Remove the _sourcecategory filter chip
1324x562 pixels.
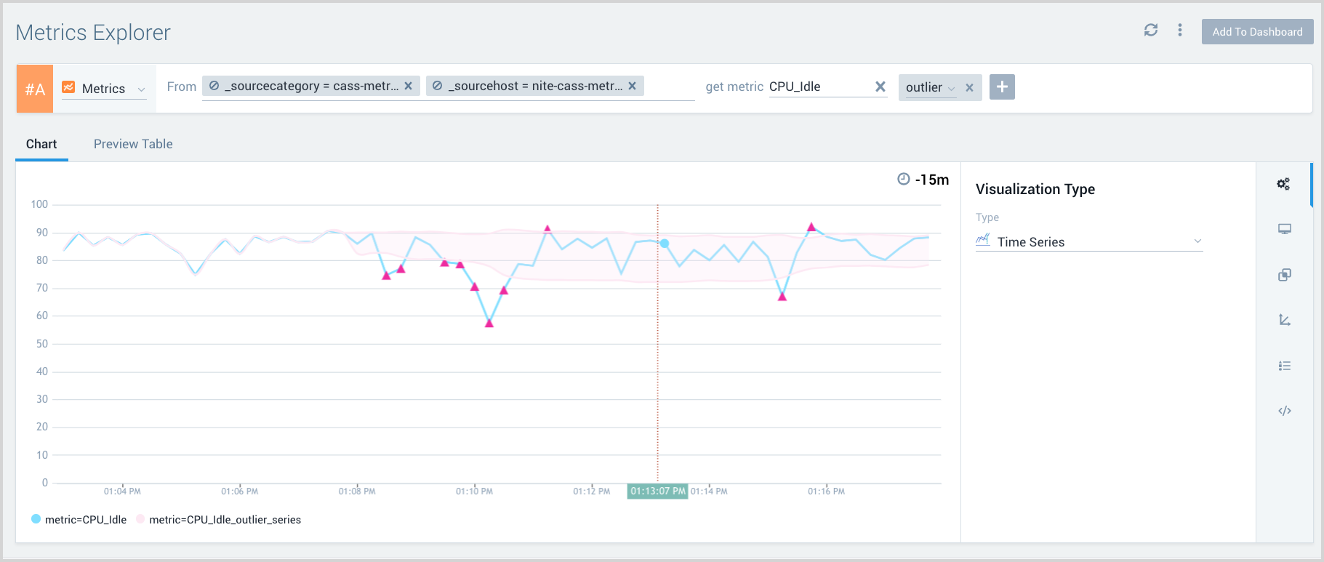coord(408,86)
